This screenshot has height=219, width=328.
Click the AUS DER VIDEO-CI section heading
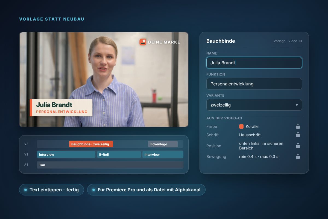[x=224, y=118]
